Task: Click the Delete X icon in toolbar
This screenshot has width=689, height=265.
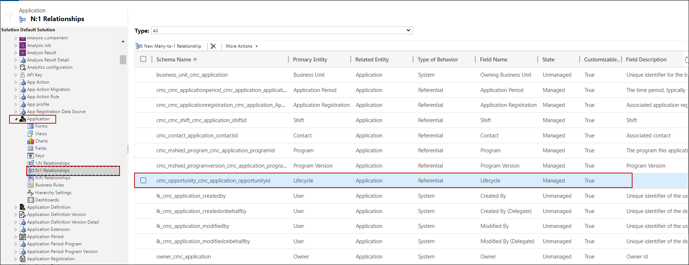Action: (213, 46)
